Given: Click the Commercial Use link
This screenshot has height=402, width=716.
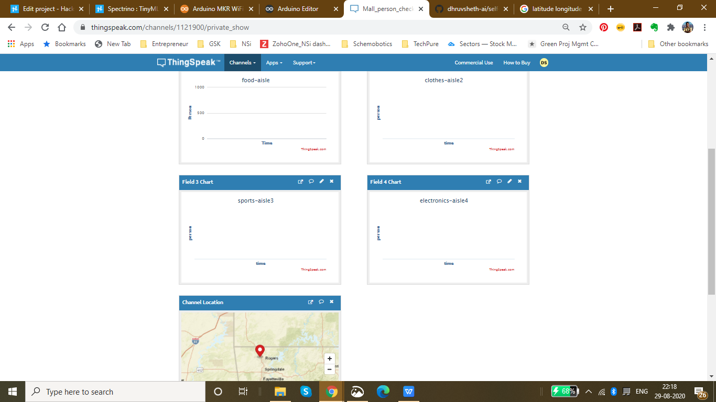Looking at the screenshot, I should [x=473, y=63].
